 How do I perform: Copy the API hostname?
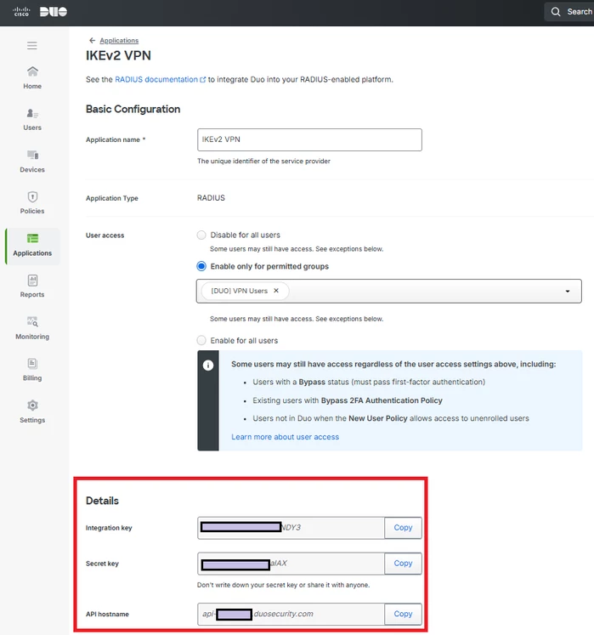click(403, 614)
